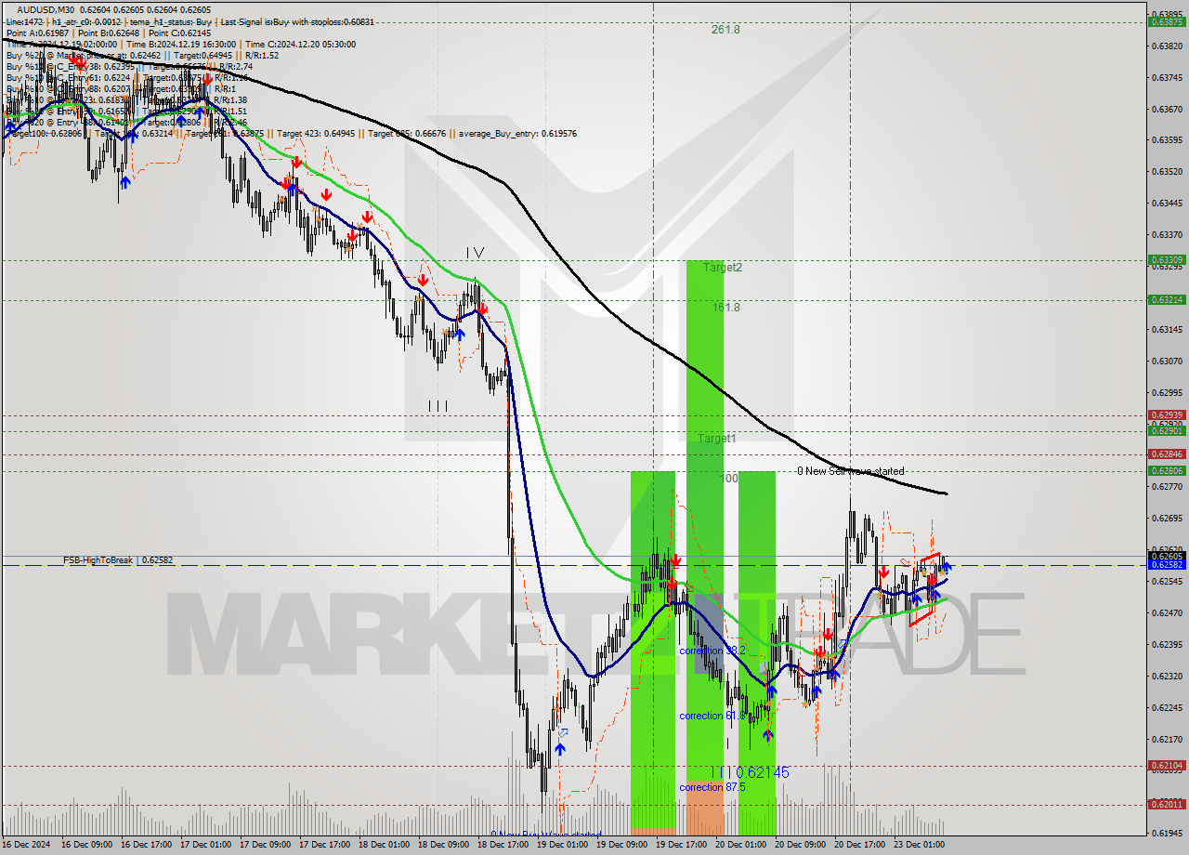Click the "18 Dec 17:00" time axis label
Image resolution: width=1189 pixels, height=855 pixels.
(504, 845)
